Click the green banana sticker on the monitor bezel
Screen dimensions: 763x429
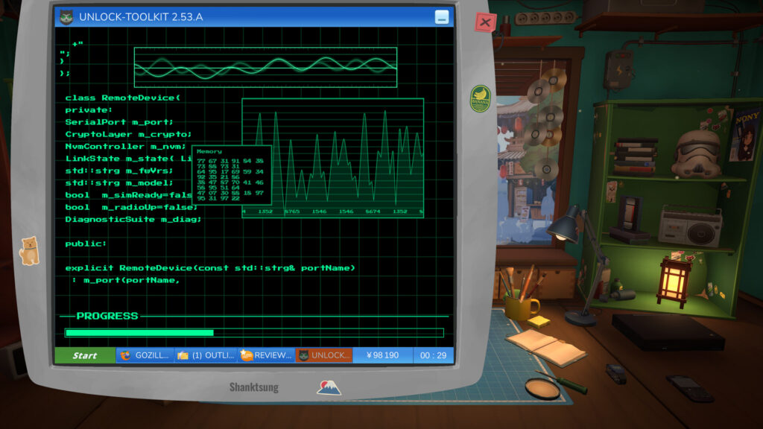coord(481,99)
